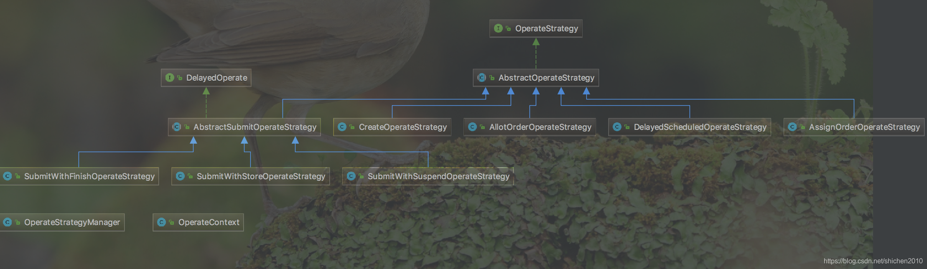Viewport: 927px width, 269px height.
Task: Click the public visibility icon on OperateStrategy
Action: [508, 28]
